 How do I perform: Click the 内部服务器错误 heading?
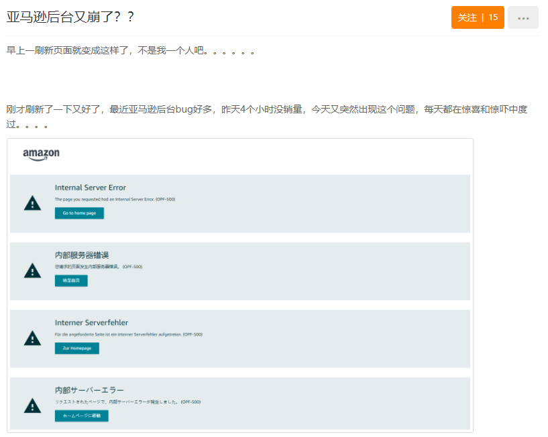coord(82,255)
